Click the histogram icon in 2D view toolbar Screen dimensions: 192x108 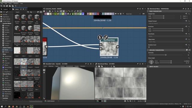click(114, 66)
